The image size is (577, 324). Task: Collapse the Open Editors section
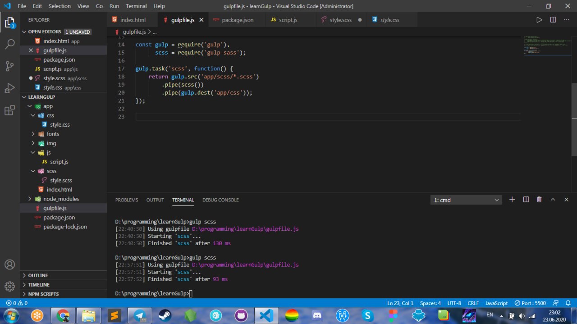point(24,32)
